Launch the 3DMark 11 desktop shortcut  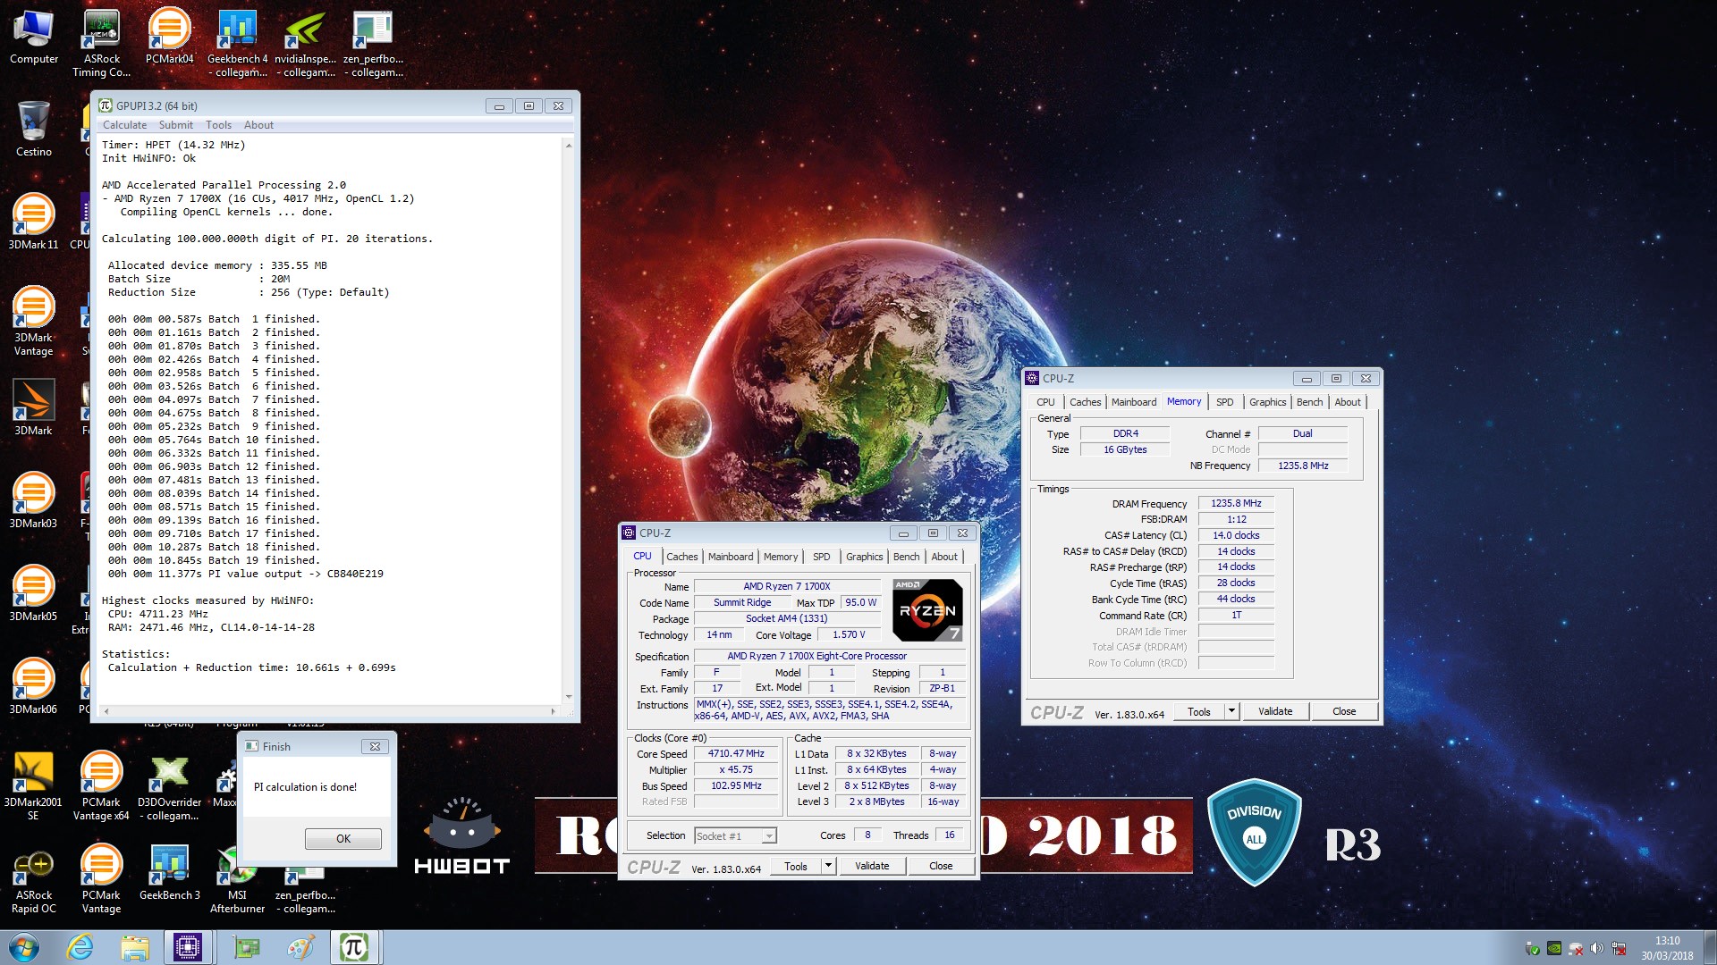coord(34,222)
